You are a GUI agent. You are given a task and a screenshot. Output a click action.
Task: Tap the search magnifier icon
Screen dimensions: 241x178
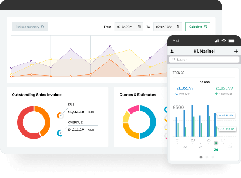point(174,59)
